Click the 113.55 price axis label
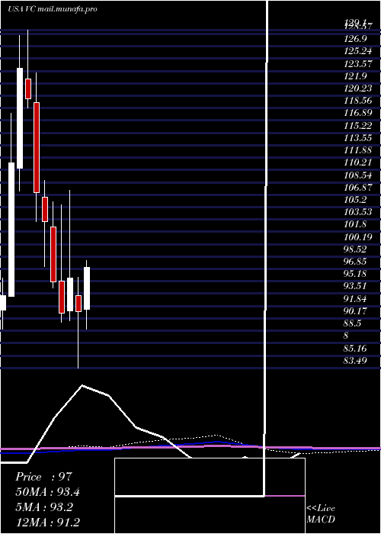The image size is (381, 534). point(358,137)
